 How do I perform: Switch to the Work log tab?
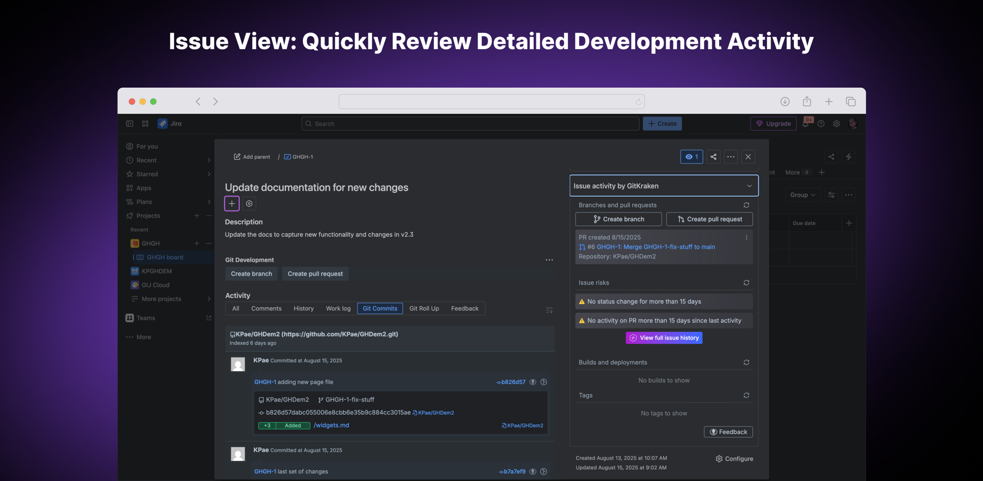[338, 308]
